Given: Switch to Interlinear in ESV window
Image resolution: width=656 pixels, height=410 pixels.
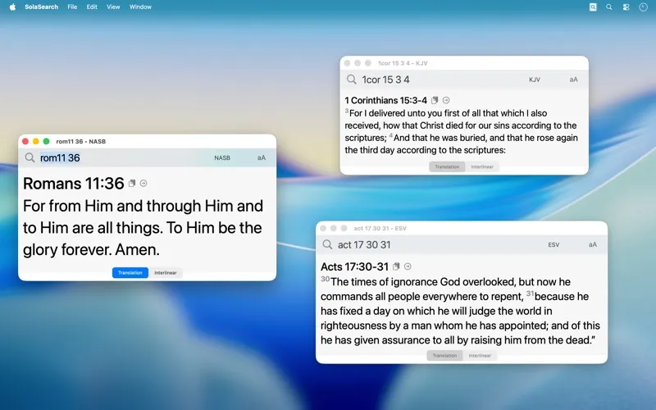Looking at the screenshot, I should coord(480,356).
